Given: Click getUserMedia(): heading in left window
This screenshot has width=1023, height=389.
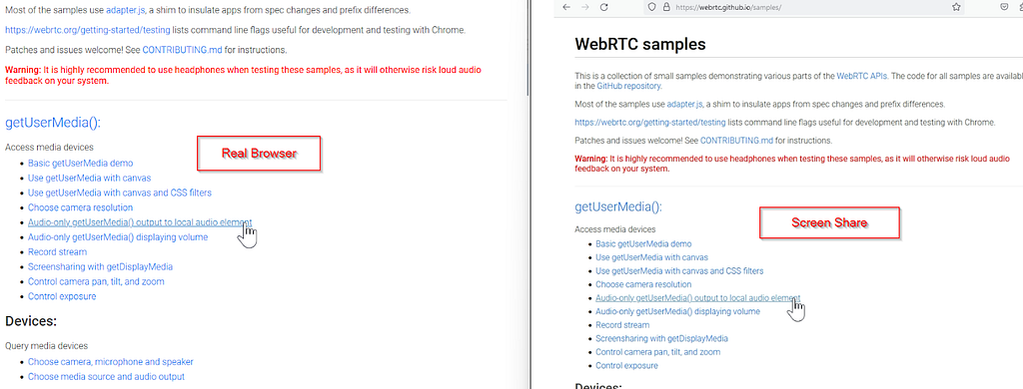Looking at the screenshot, I should click(53, 123).
